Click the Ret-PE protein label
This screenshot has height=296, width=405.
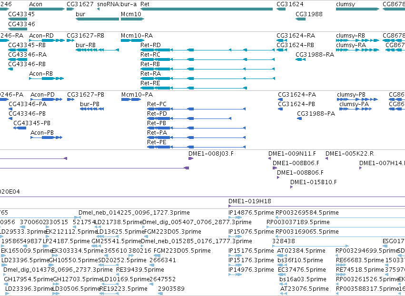(157, 142)
